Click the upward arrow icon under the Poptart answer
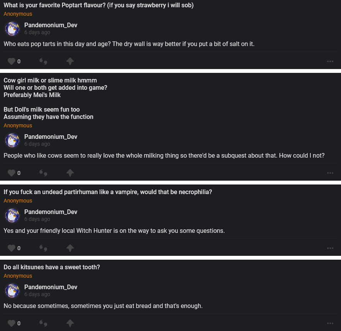This screenshot has width=341, height=331. (70, 61)
